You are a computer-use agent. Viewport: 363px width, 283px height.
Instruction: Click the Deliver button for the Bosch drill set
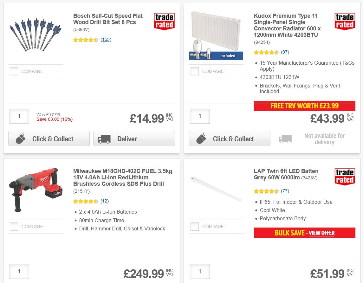coord(134,138)
